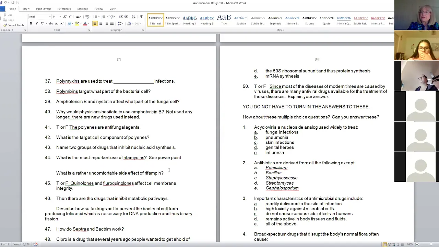Open the Arial font name dropdown
Viewport: 439px width, 247px height.
click(x=49, y=16)
